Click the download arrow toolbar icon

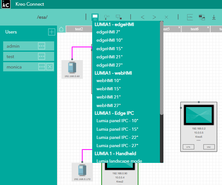click(214, 17)
